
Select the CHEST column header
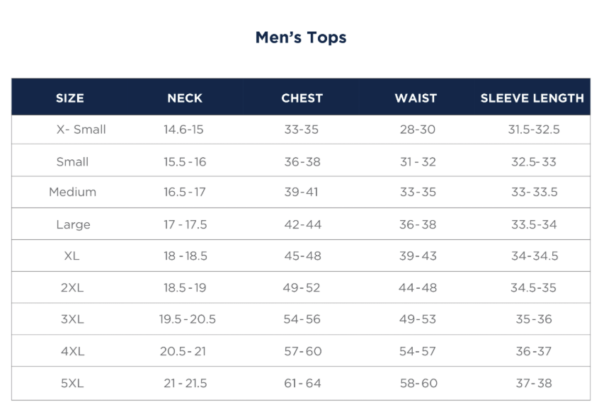point(302,98)
